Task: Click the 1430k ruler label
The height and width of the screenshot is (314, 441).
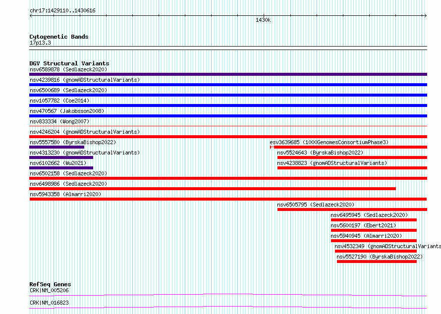Action: (263, 20)
